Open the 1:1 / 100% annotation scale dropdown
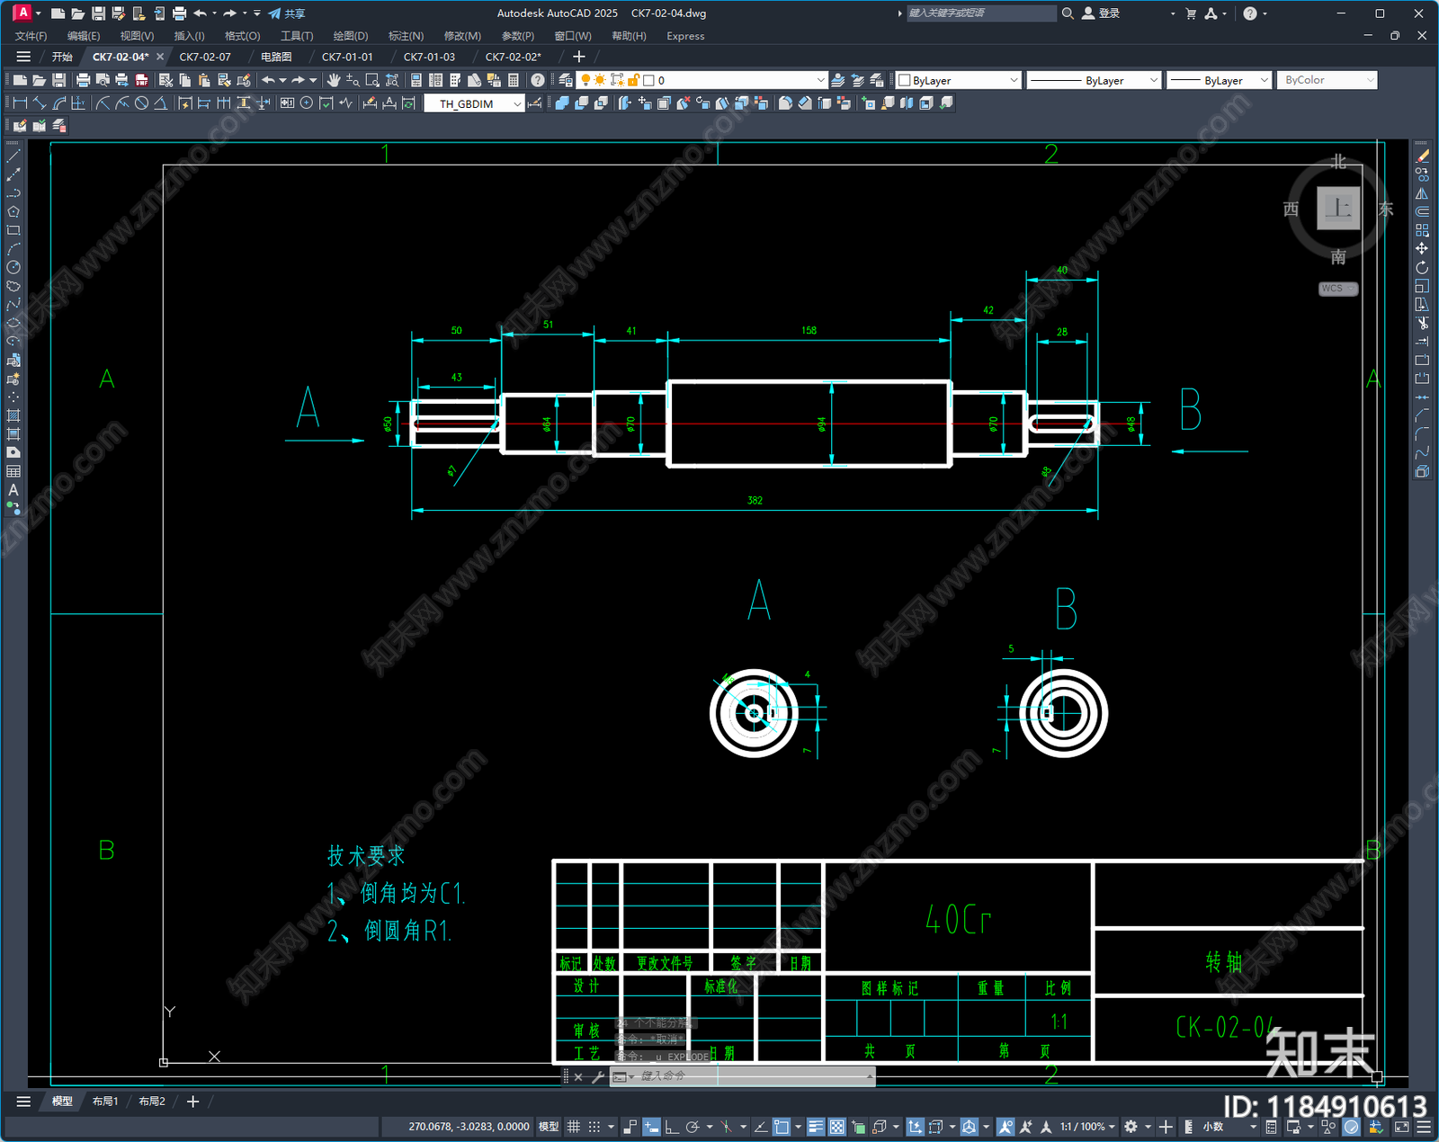 (1086, 1127)
